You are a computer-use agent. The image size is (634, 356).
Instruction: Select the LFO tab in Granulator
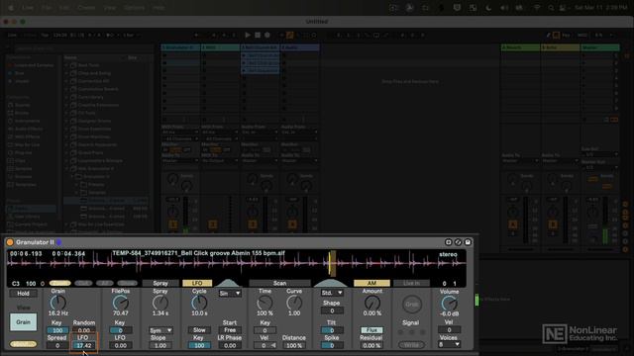click(x=197, y=284)
